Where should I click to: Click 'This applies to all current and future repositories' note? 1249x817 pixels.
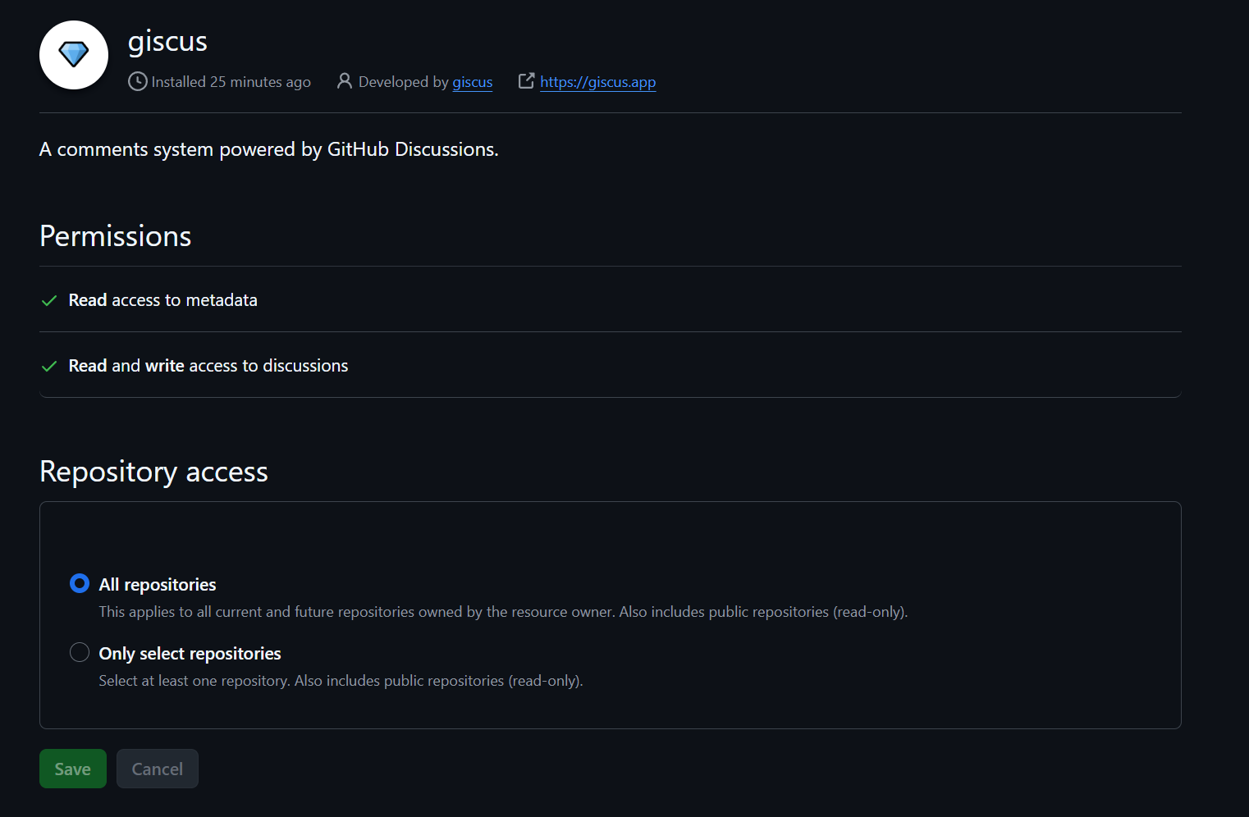click(x=503, y=612)
